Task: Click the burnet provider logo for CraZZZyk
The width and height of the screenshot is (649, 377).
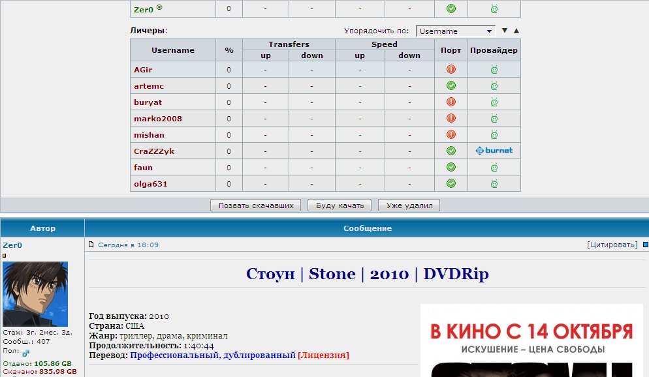Action: click(494, 151)
